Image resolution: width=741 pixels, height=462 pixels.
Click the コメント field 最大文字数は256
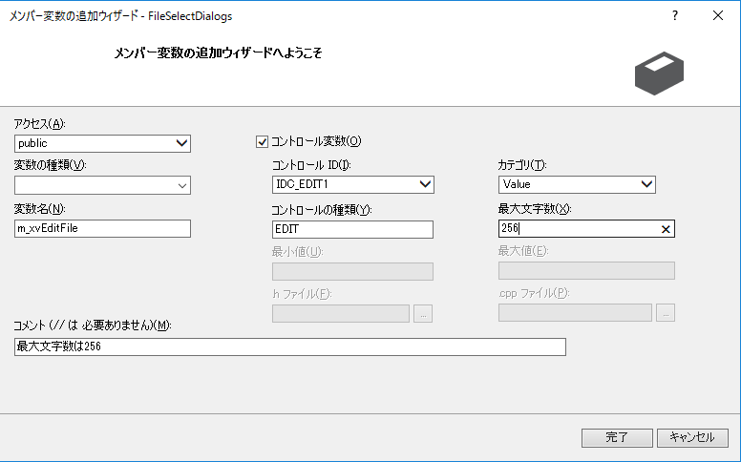coord(290,346)
